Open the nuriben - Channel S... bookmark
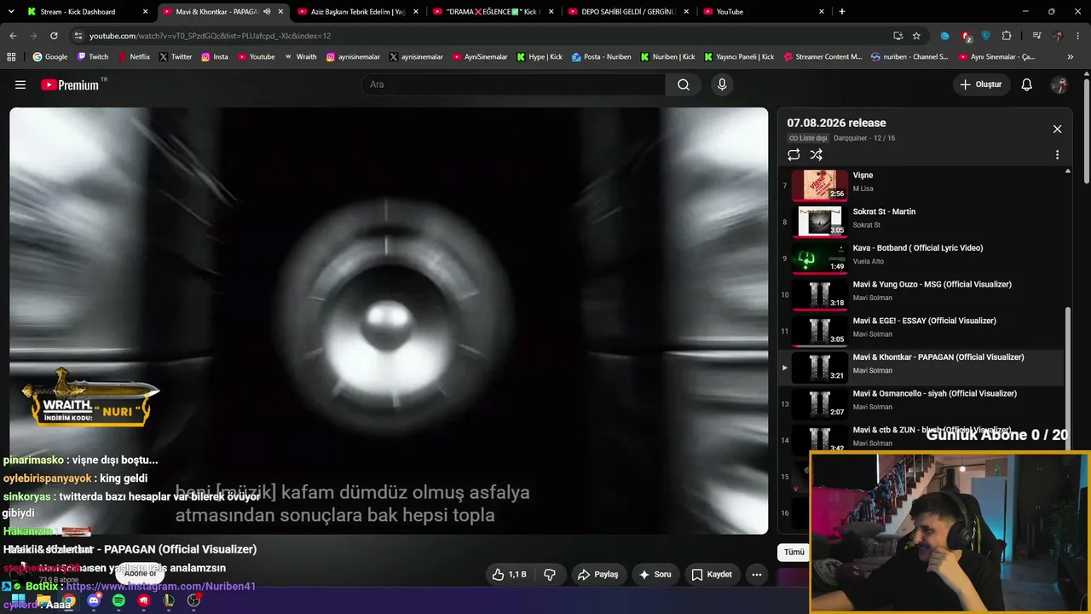1091x614 pixels. 909,57
